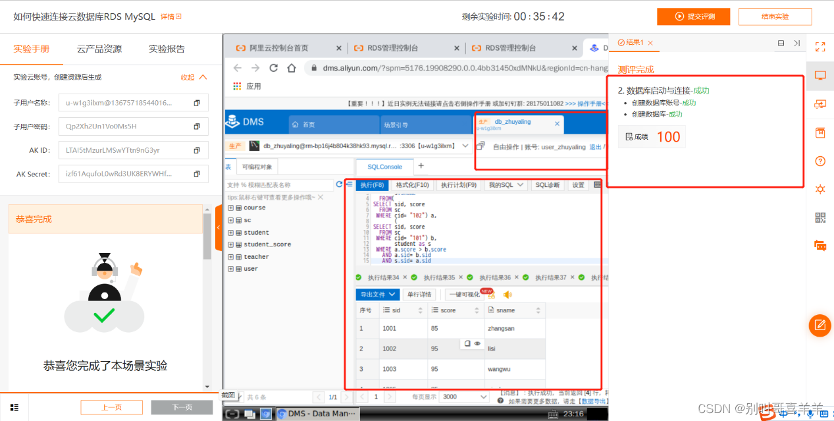The height and width of the screenshot is (421, 834).
Task: Open the 详情 link next to the title
Action: click(171, 16)
